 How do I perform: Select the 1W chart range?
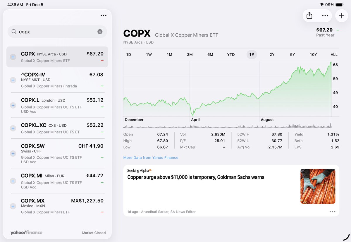pos(149,55)
